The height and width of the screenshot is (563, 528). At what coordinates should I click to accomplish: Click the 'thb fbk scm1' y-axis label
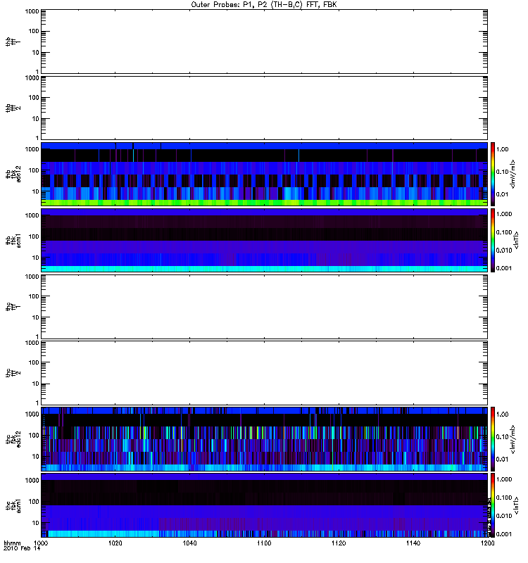click(x=13, y=240)
